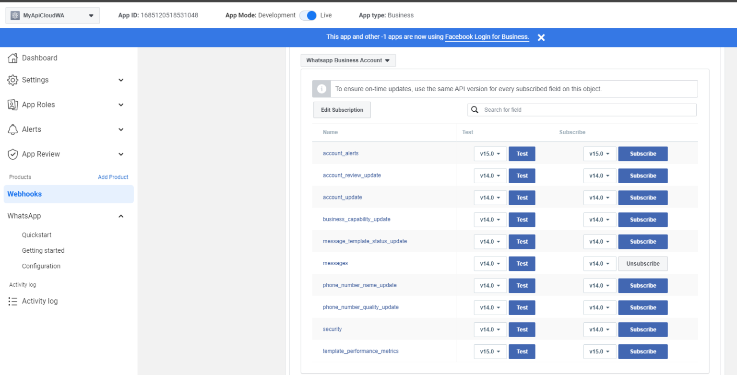Open the v15.0 test version dropdown for account_alerts

(490, 153)
